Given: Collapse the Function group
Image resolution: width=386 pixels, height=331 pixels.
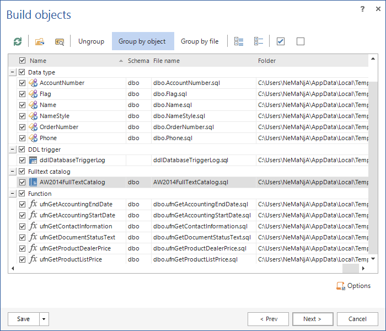Looking at the screenshot, I should 12,194.
